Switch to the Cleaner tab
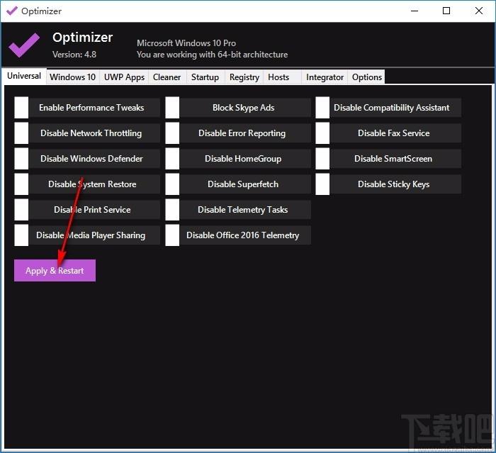496x453 pixels. click(167, 77)
